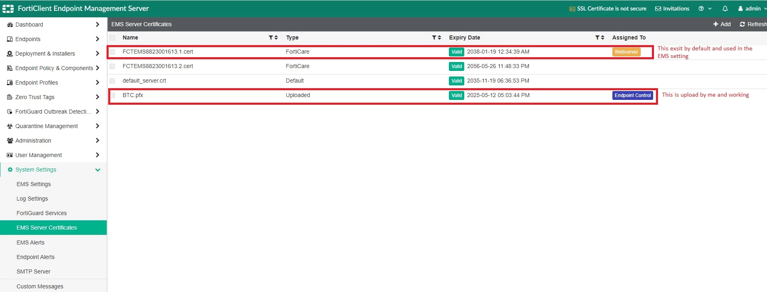The height and width of the screenshot is (292, 767).
Task: Expand the Endpoints menu chevron
Action: [97, 39]
